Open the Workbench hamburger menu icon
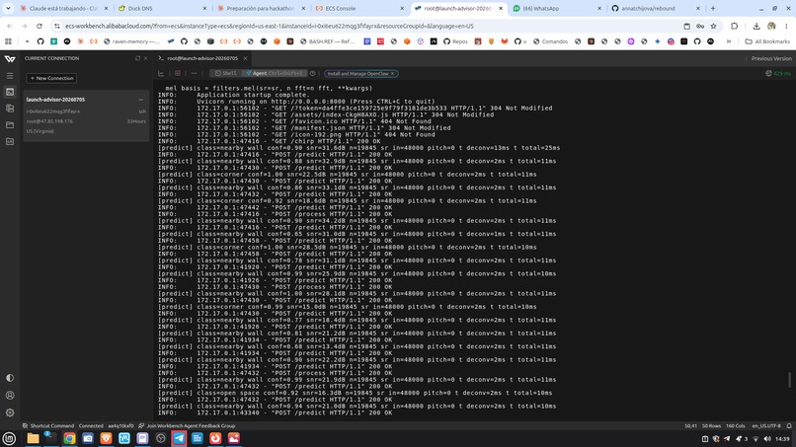 [10, 76]
